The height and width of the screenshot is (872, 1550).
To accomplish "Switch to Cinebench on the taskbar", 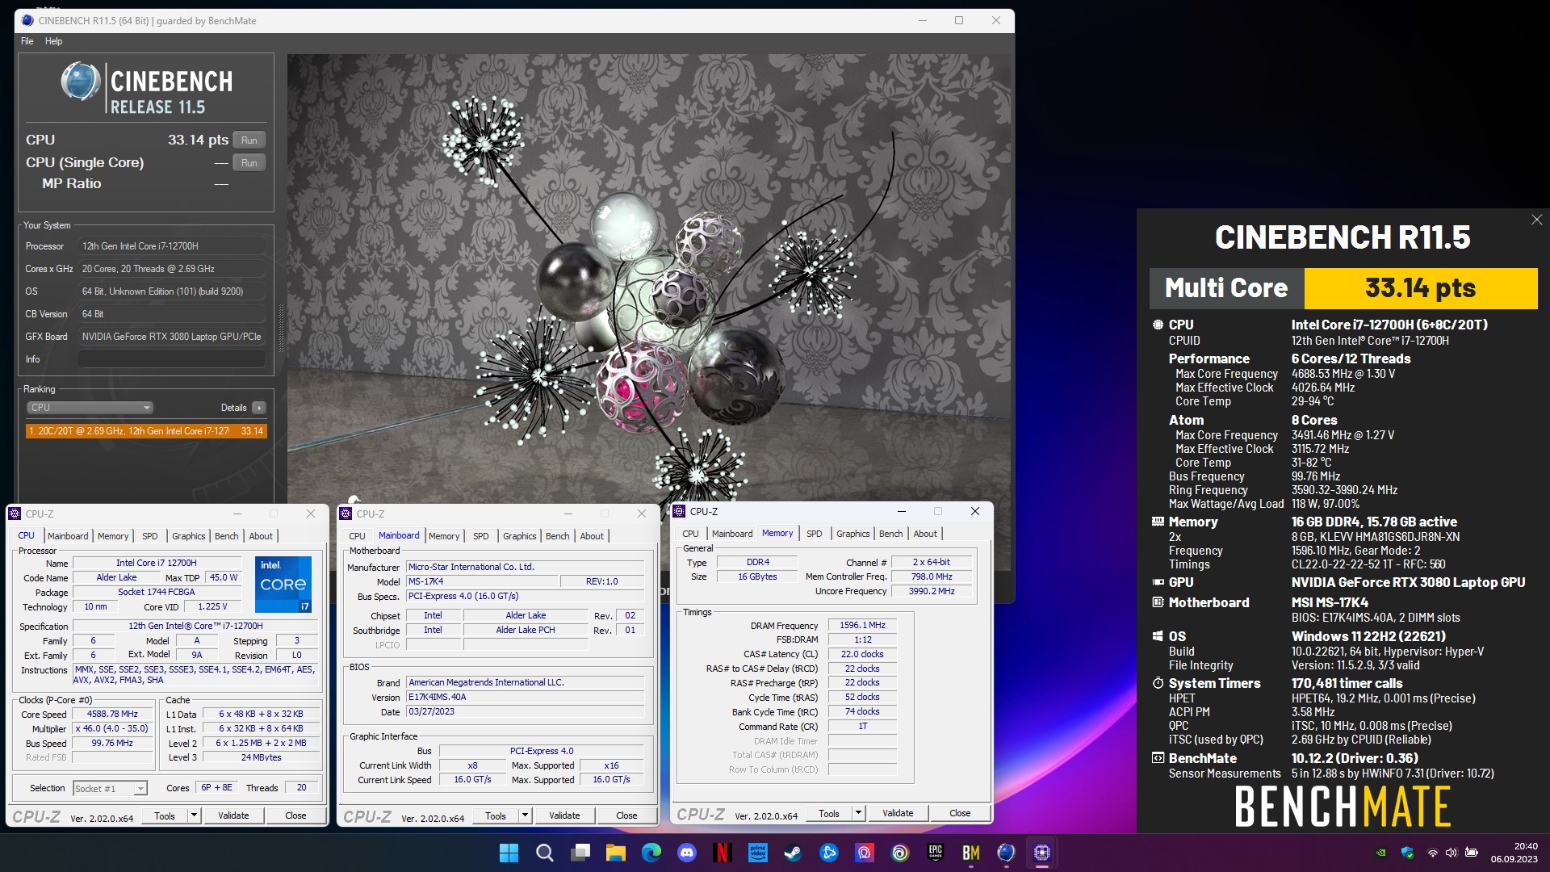I will (1007, 853).
